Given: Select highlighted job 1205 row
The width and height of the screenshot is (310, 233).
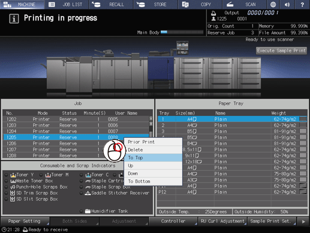Looking at the screenshot, I should (76, 138).
